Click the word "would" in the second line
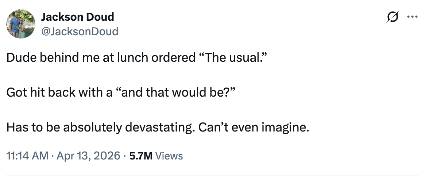The width and height of the screenshot is (426, 178). click(191, 93)
